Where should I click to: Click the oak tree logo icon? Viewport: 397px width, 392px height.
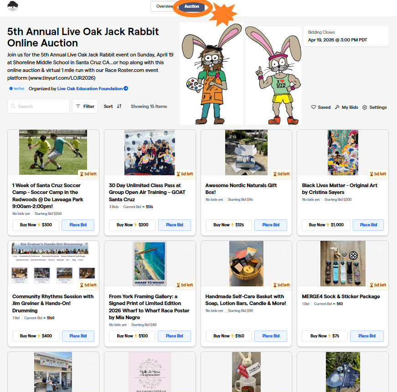[x=13, y=6]
